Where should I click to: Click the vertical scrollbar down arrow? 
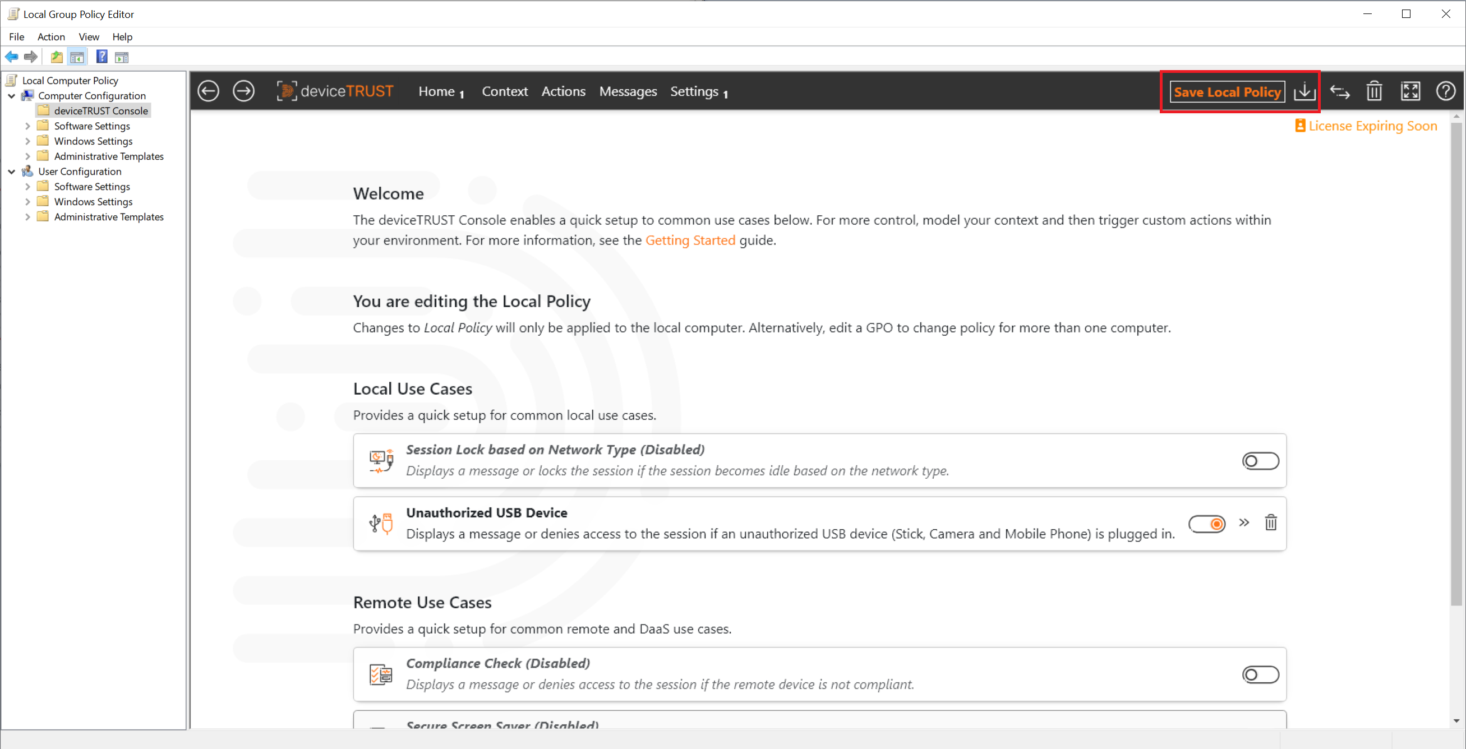[x=1456, y=720]
